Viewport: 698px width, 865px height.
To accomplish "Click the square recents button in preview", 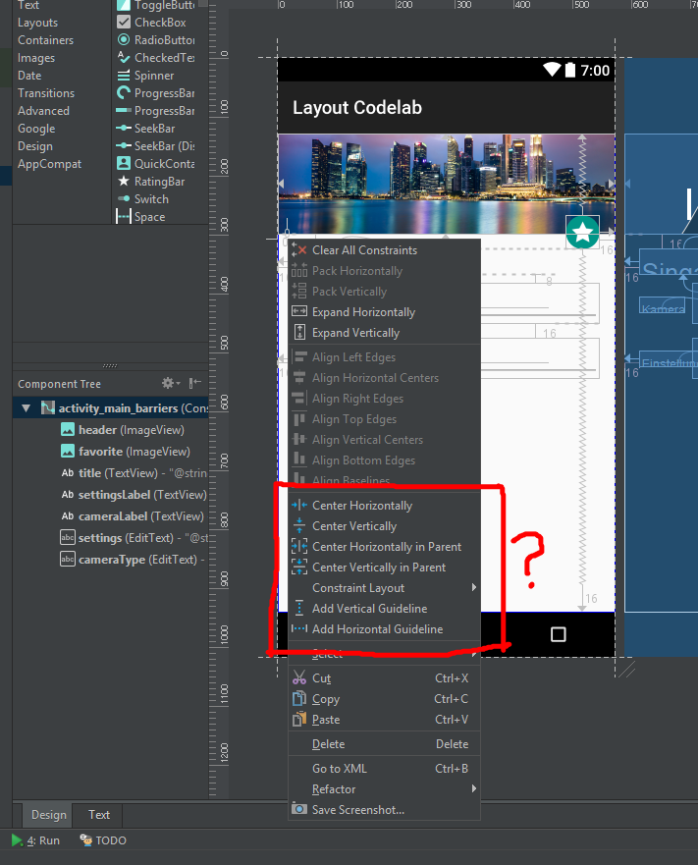I will 558,634.
